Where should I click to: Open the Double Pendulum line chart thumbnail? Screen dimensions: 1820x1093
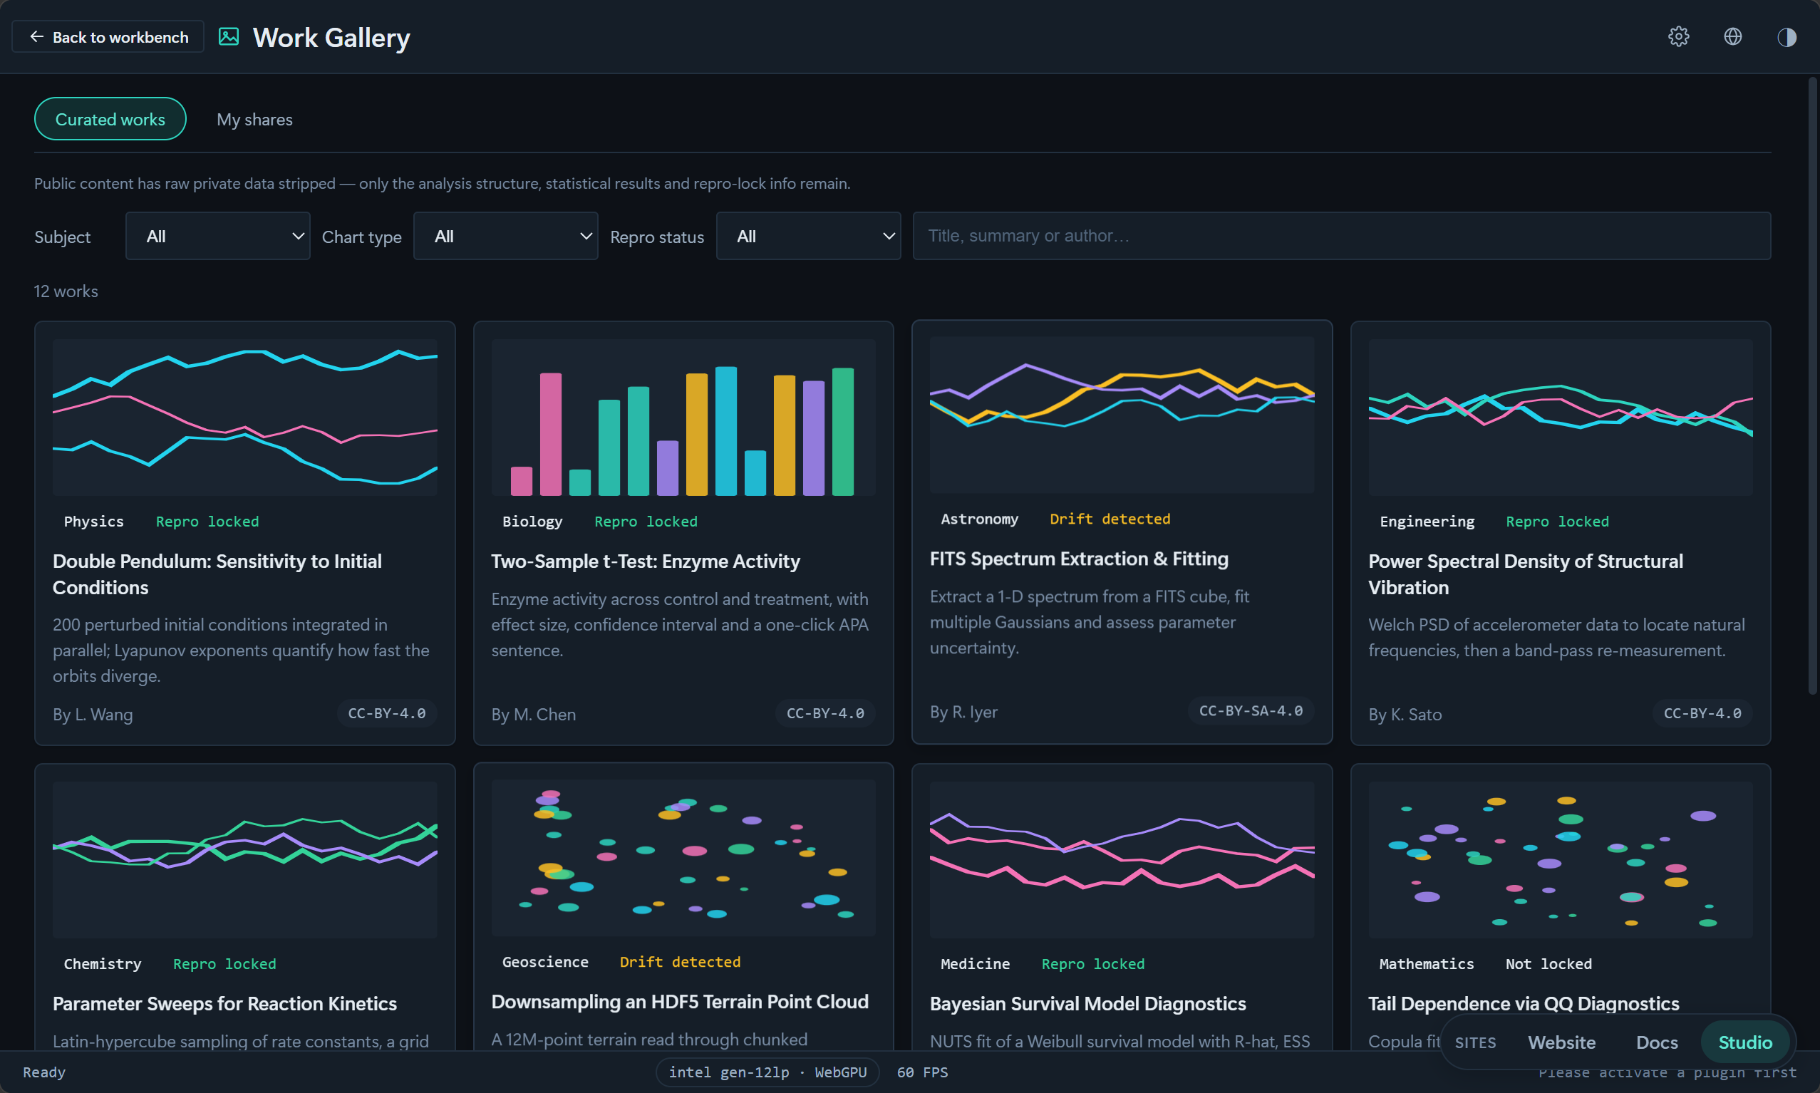click(244, 417)
